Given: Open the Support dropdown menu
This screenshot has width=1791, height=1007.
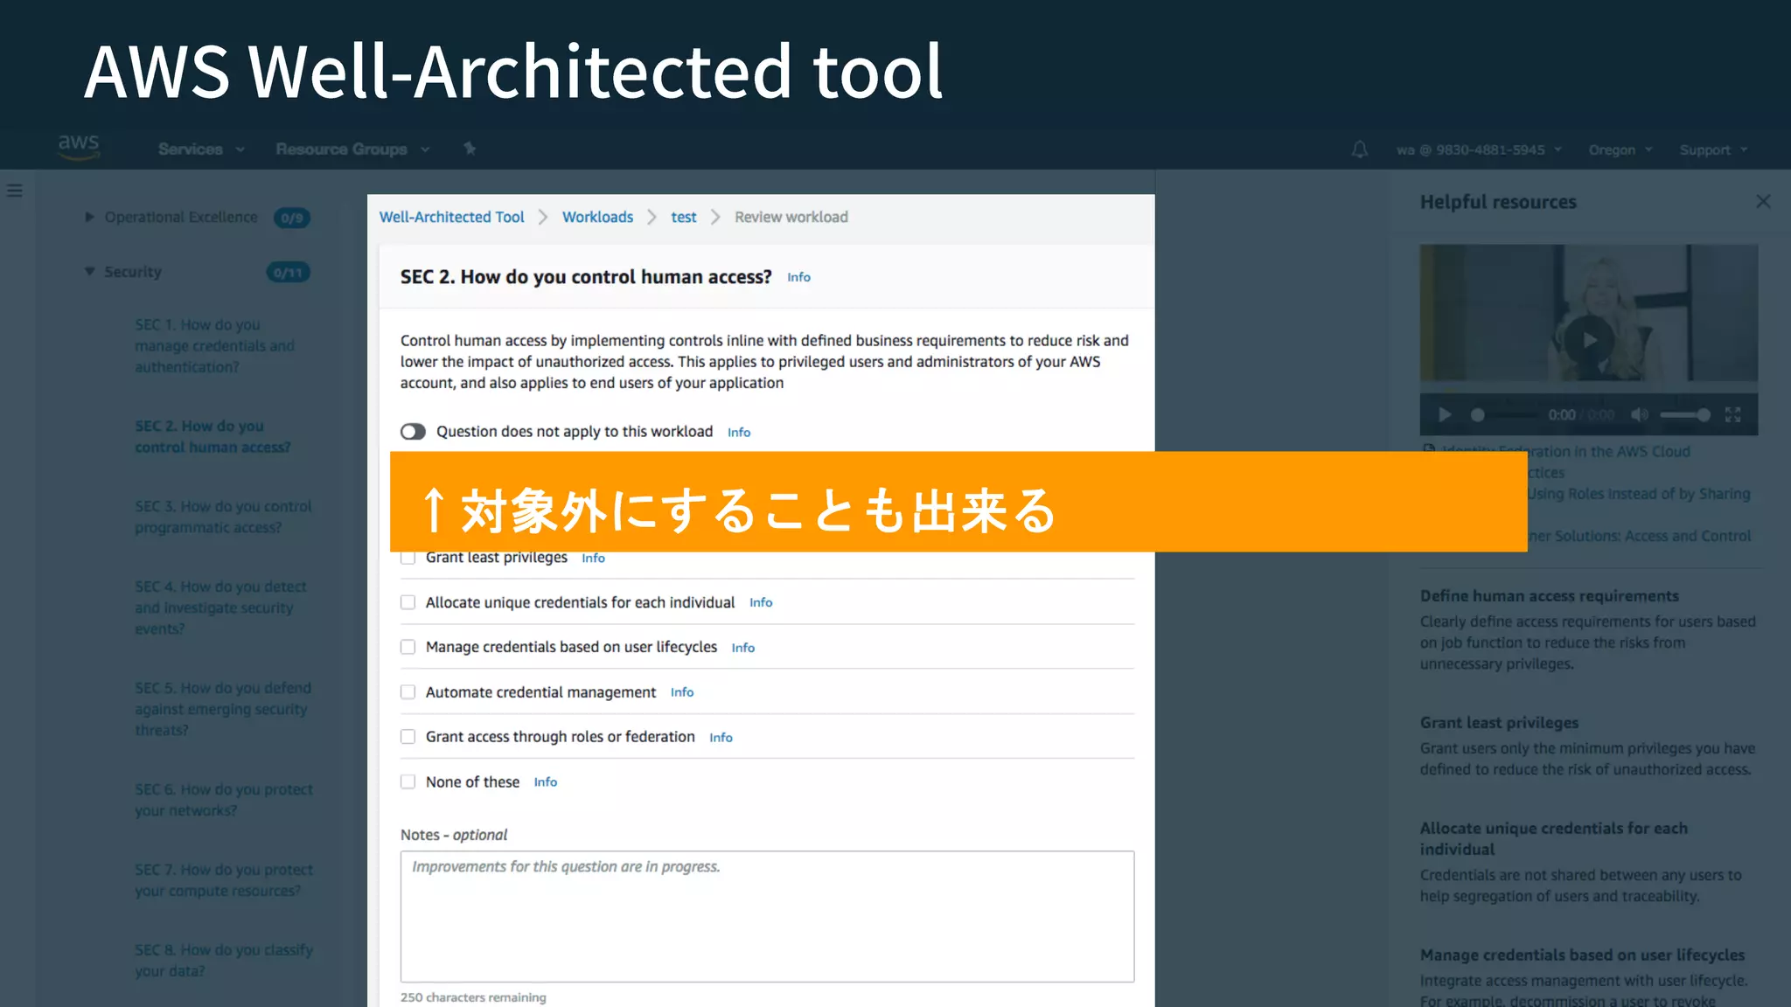Looking at the screenshot, I should (x=1712, y=150).
